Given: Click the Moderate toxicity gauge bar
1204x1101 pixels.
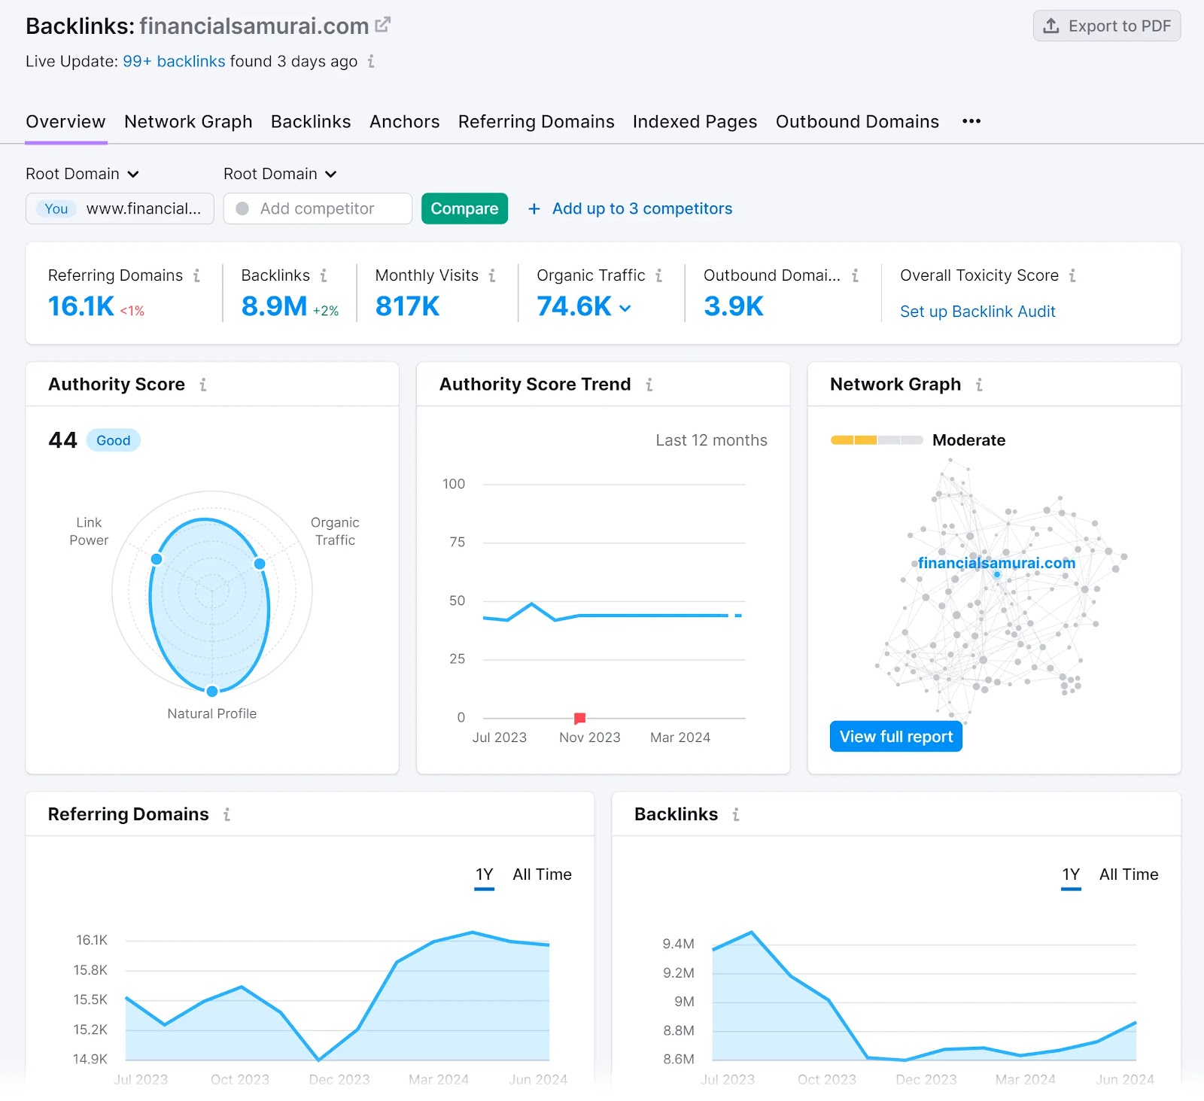Looking at the screenshot, I should (876, 440).
